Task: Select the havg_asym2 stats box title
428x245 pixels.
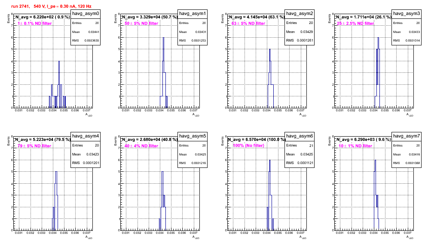Action: tap(300, 14)
